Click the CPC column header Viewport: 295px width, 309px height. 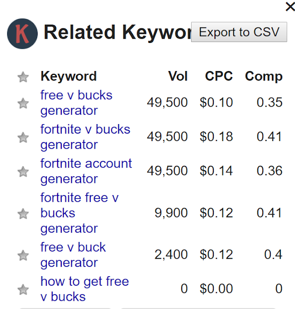[219, 76]
